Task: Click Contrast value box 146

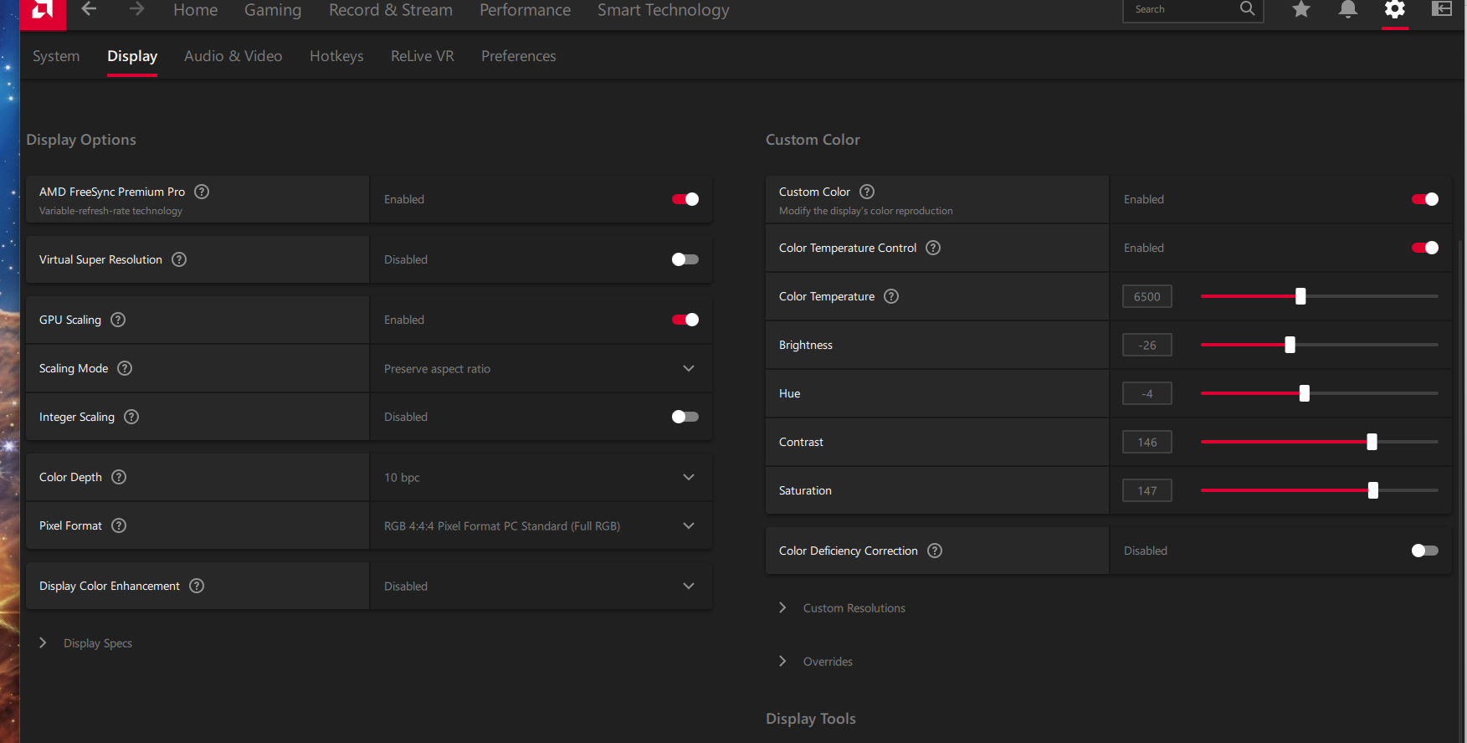Action: click(x=1147, y=442)
